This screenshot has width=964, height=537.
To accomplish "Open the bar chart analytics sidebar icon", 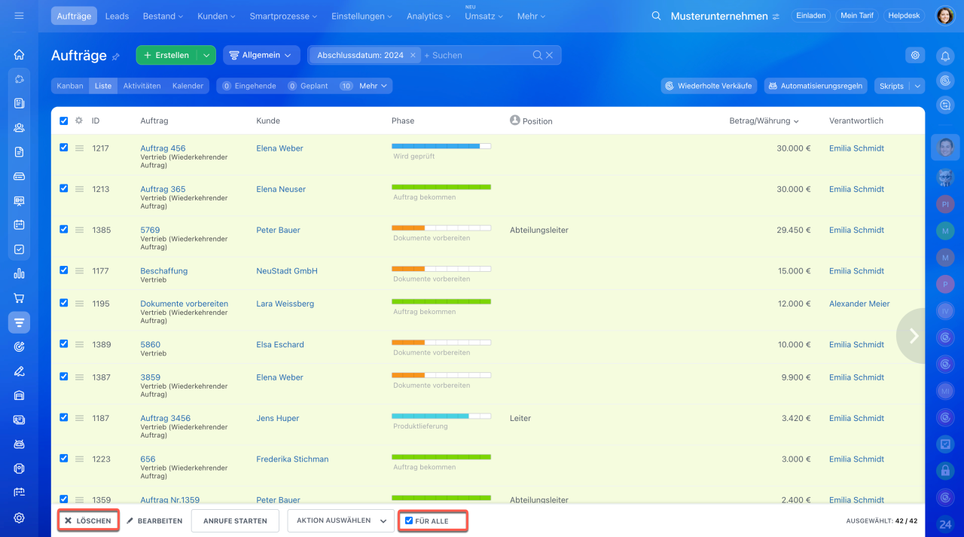I will pos(19,273).
